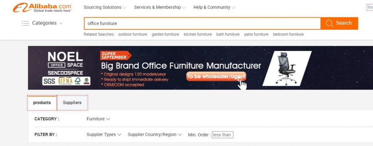
Task: Switch to the Suppliers tab
Action: (x=72, y=103)
